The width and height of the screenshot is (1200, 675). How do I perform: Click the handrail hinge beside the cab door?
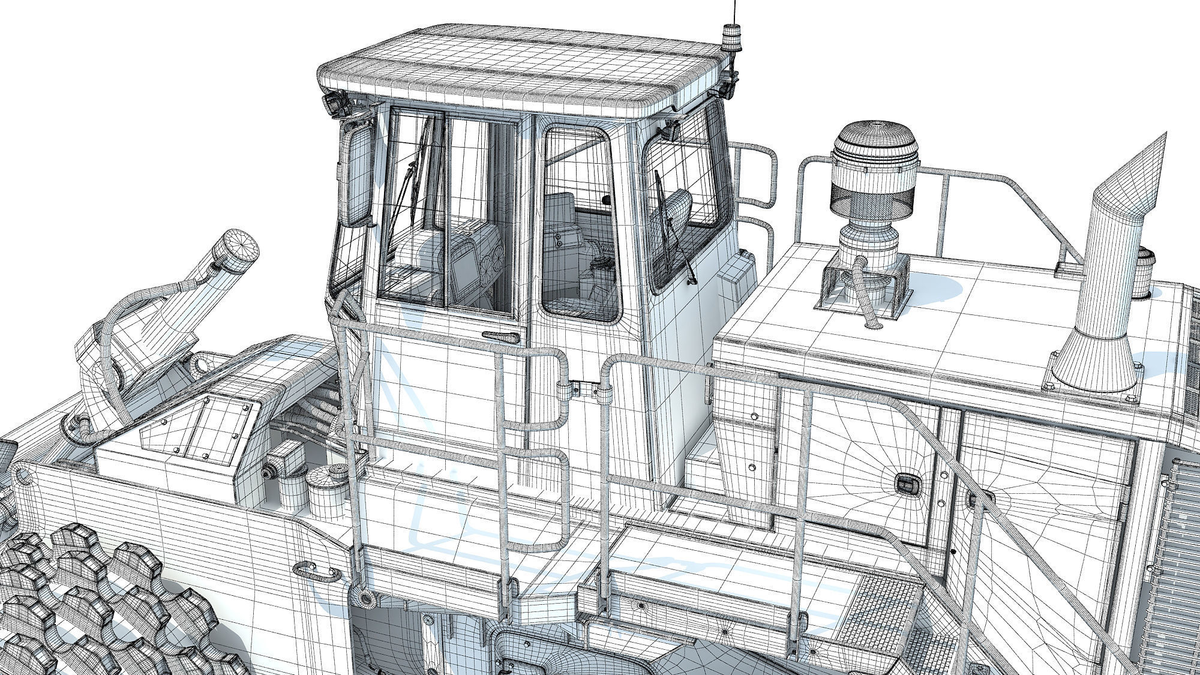click(x=583, y=390)
